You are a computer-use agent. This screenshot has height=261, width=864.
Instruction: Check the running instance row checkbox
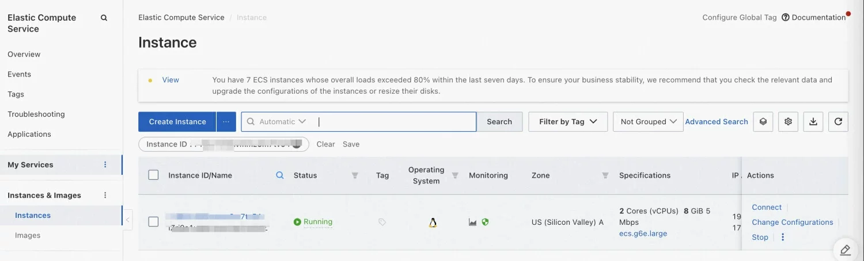[x=153, y=221]
